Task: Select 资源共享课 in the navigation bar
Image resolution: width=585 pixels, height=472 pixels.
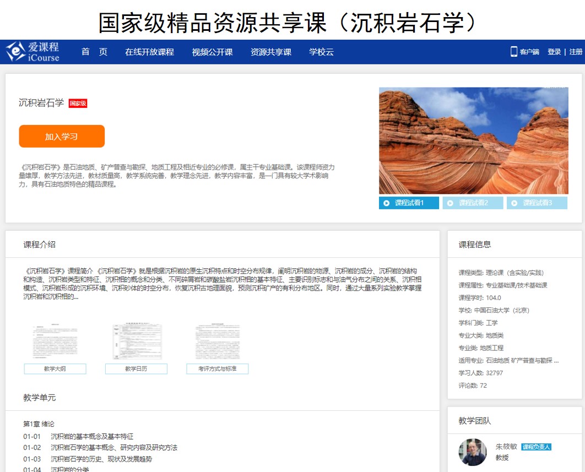Action: (x=271, y=52)
